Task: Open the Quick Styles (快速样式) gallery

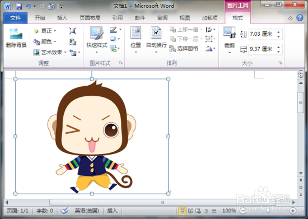Action: click(x=97, y=40)
